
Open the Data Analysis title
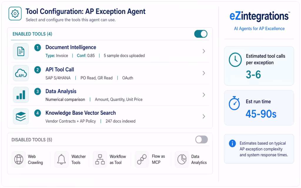coord(61,91)
